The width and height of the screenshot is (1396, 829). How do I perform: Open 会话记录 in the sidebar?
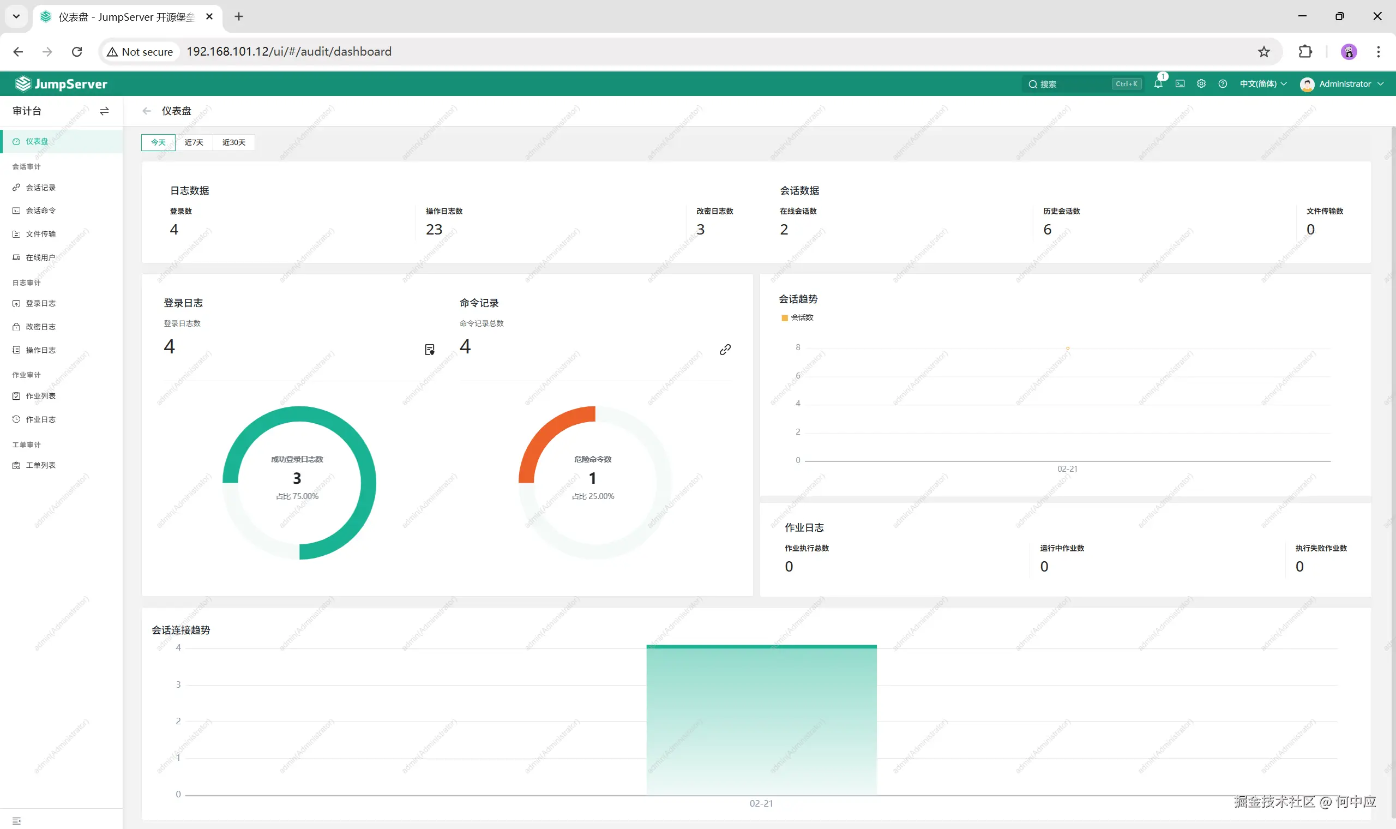point(40,188)
